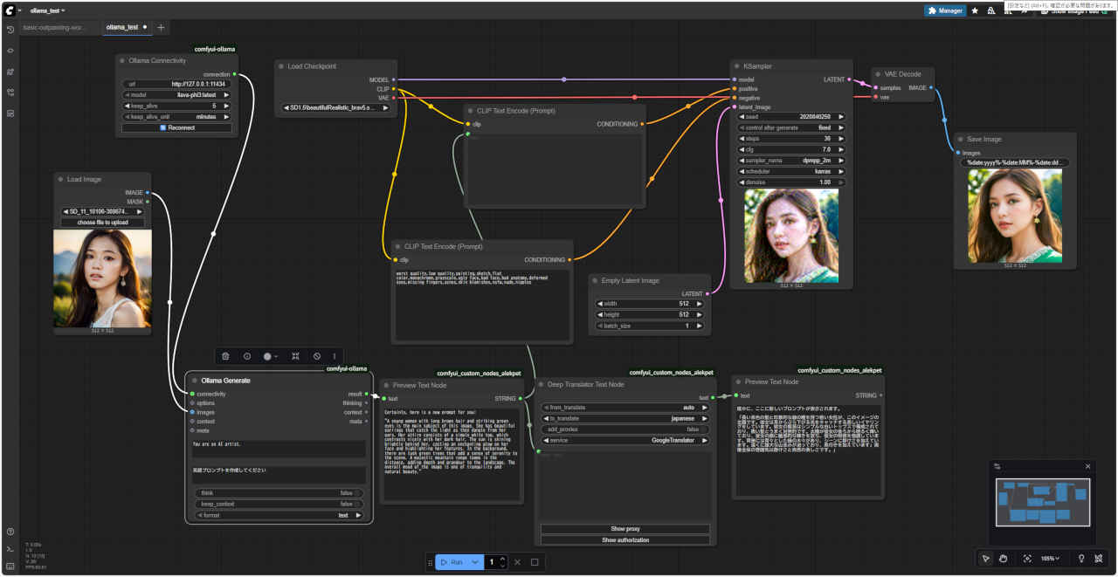The height and width of the screenshot is (577, 1118).
Task: Select the hand pan tool
Action: tap(1004, 559)
